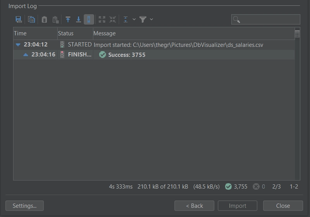Select the Import started message text
This screenshot has width=310, height=217.
178,45
